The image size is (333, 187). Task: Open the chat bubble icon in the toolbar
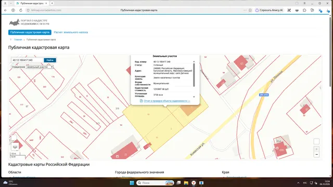(304, 10)
